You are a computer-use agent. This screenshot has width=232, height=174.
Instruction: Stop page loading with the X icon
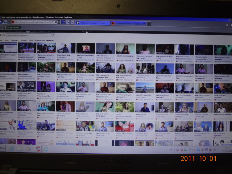click(x=72, y=22)
